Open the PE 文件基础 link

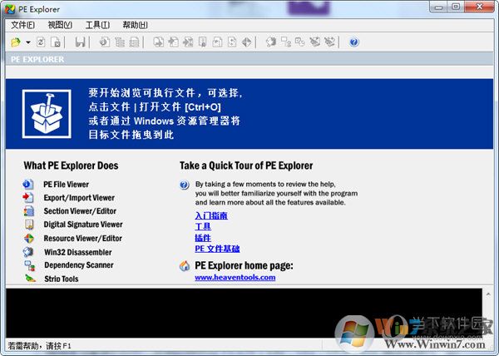[x=217, y=249]
